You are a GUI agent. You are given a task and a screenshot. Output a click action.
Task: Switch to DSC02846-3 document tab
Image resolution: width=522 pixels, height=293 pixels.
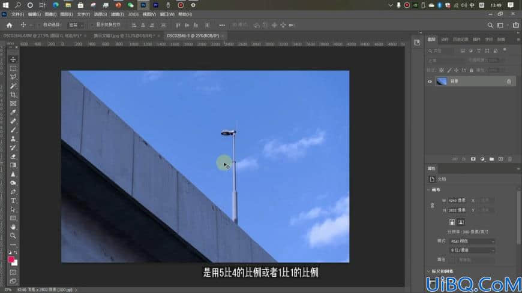(x=193, y=35)
